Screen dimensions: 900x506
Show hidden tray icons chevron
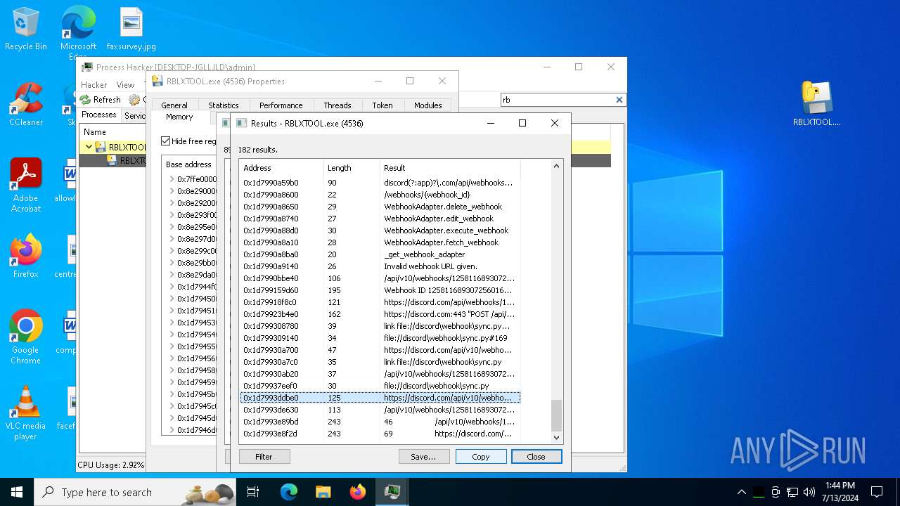[x=741, y=492]
